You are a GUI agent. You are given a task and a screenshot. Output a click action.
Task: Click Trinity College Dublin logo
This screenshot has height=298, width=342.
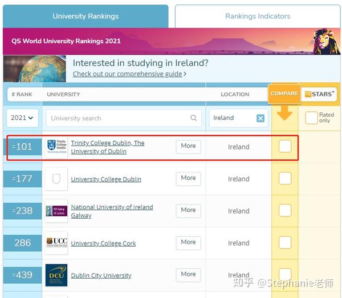[x=56, y=147]
